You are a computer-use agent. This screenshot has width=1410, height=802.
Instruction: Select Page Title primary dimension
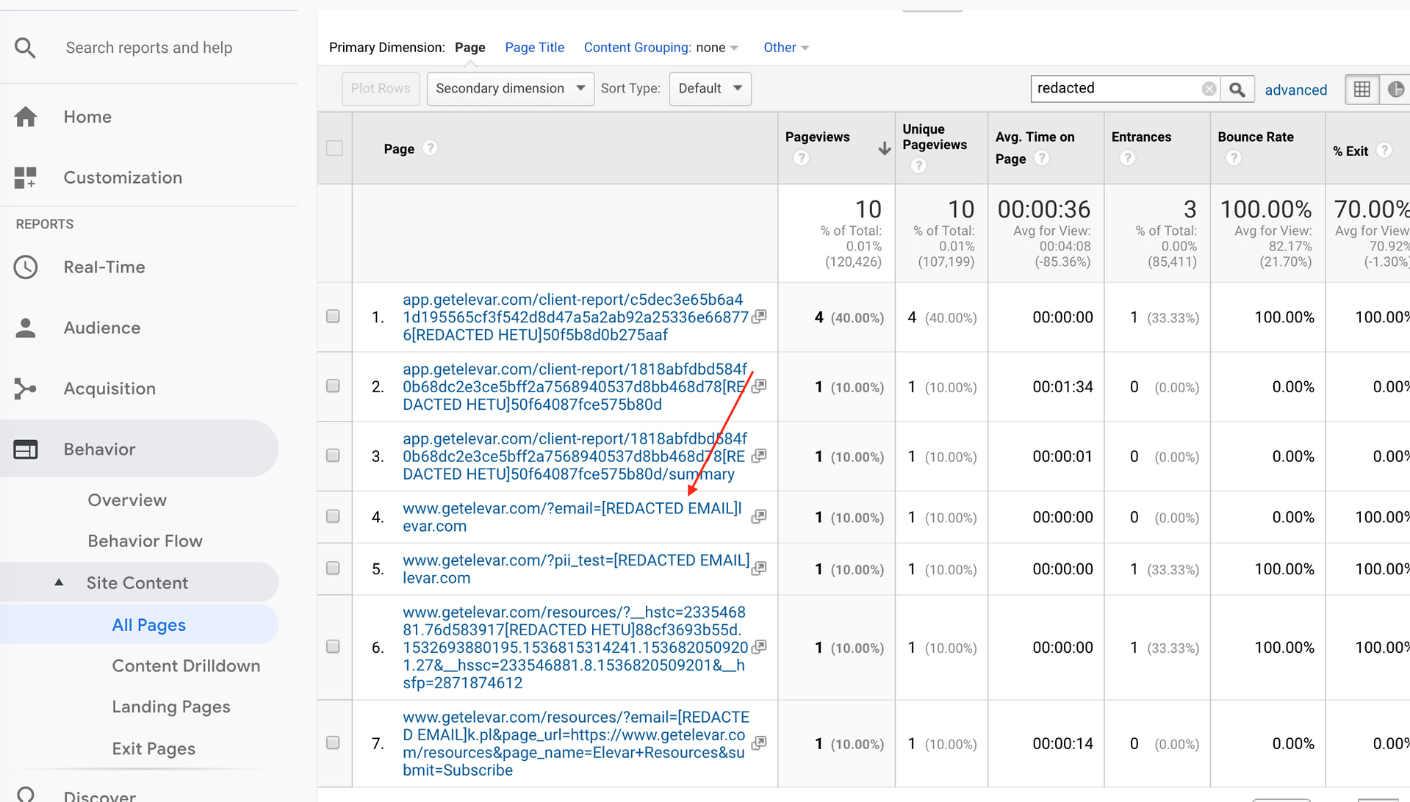[534, 48]
